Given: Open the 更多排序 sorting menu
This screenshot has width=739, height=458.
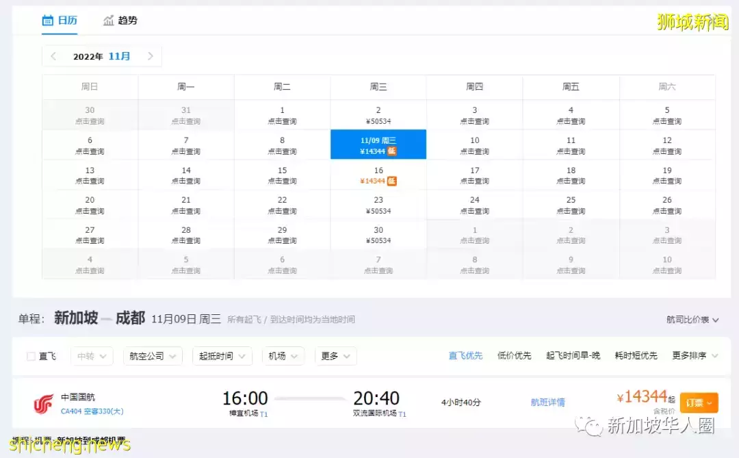Looking at the screenshot, I should point(693,355).
